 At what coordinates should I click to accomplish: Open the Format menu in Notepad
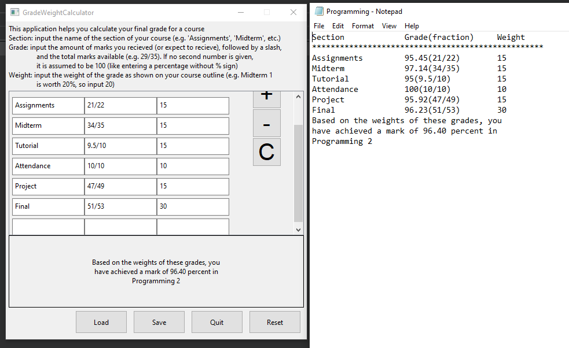pyautogui.click(x=362, y=25)
